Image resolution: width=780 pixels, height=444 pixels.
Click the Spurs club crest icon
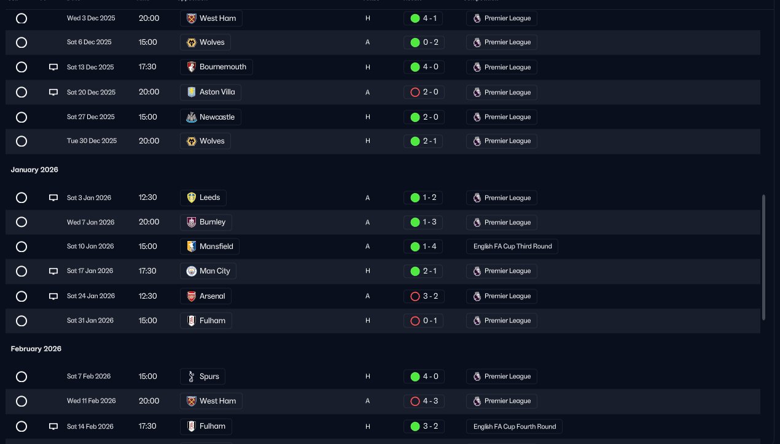(192, 377)
